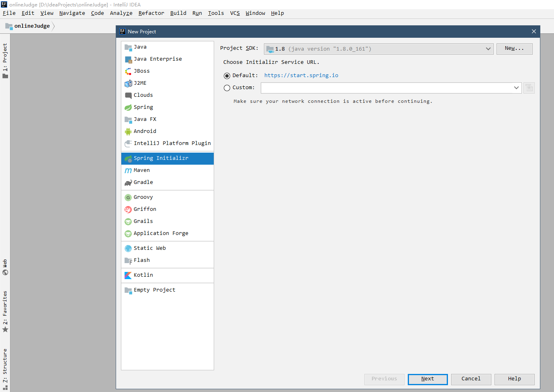Select the Java Enterprise label
Viewport: 554px width, 392px height.
[158, 59]
